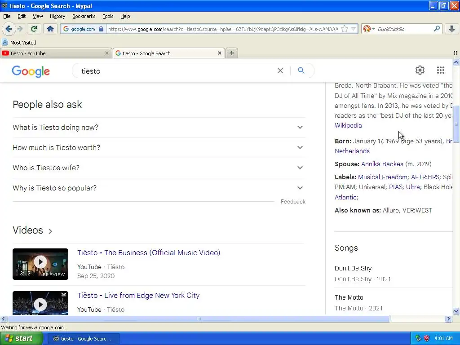Viewport: 460px width, 345px height.
Task: Click vertical scrollbar up arrow
Action: (x=456, y=62)
